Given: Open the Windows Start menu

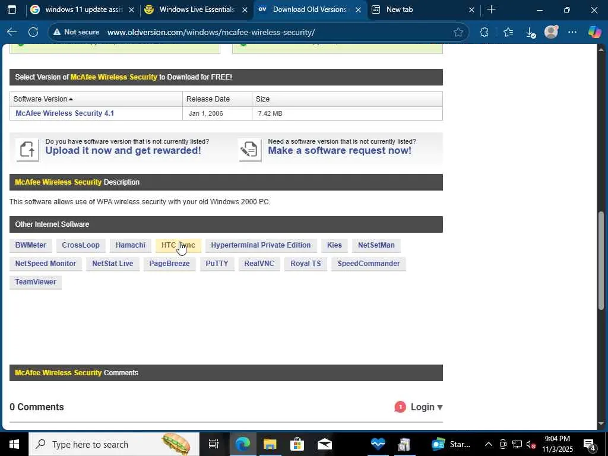Looking at the screenshot, I should (x=14, y=444).
